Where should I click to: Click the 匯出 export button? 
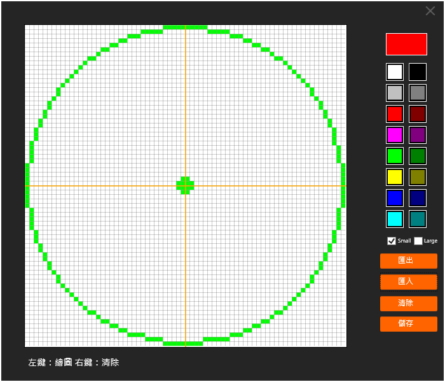click(408, 261)
